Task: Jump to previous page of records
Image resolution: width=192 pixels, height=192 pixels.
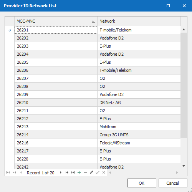Action: (15, 172)
